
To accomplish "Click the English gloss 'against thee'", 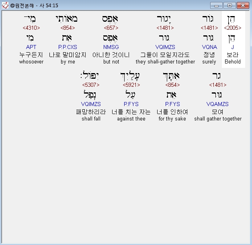I will 131,119.
